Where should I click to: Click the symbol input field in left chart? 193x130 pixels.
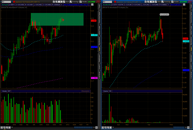pos(6,2)
